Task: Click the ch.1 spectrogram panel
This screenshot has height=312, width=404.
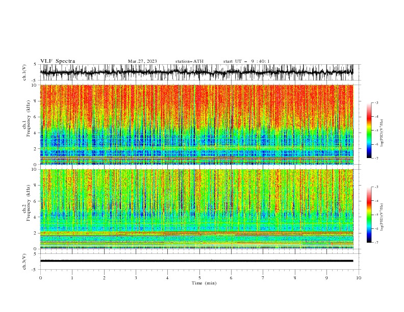Action: [197, 124]
